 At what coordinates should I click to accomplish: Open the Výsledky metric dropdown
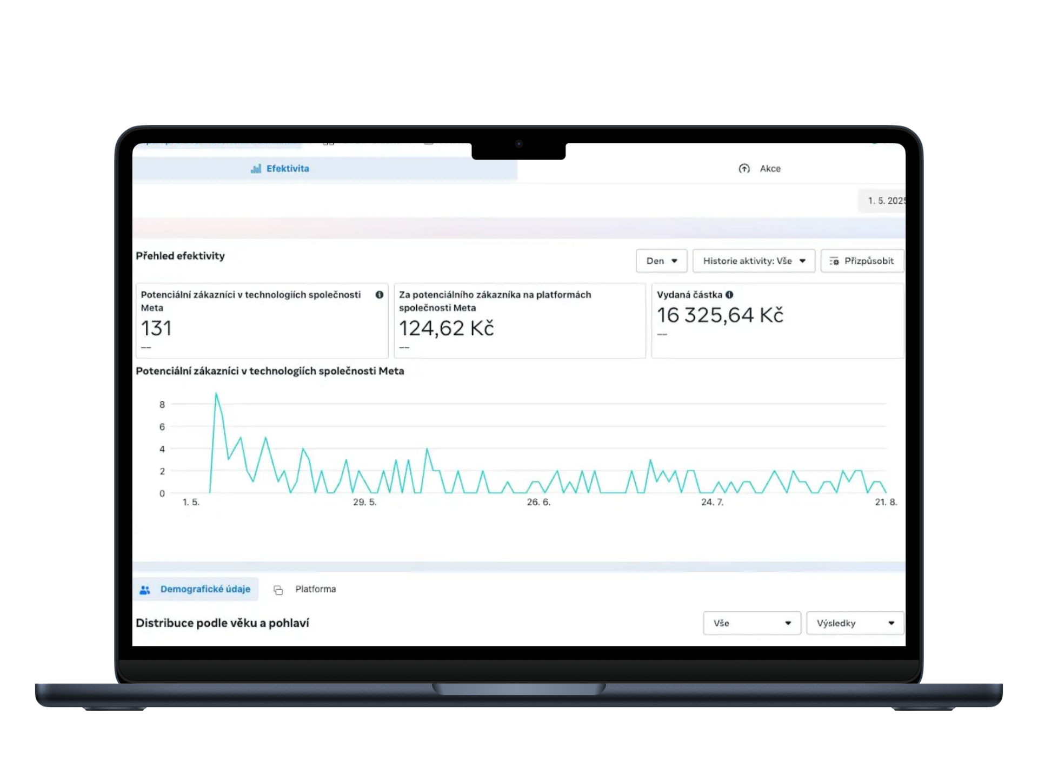pyautogui.click(x=855, y=623)
